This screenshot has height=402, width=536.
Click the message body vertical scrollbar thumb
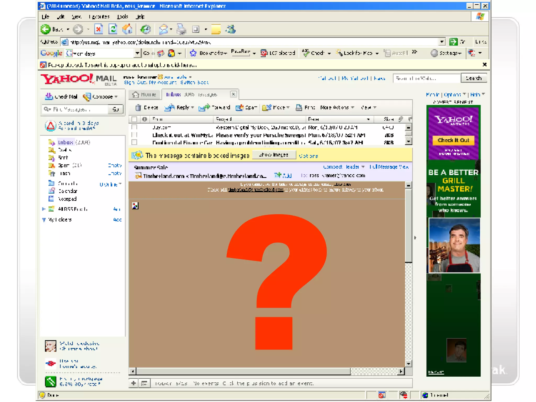(408, 225)
